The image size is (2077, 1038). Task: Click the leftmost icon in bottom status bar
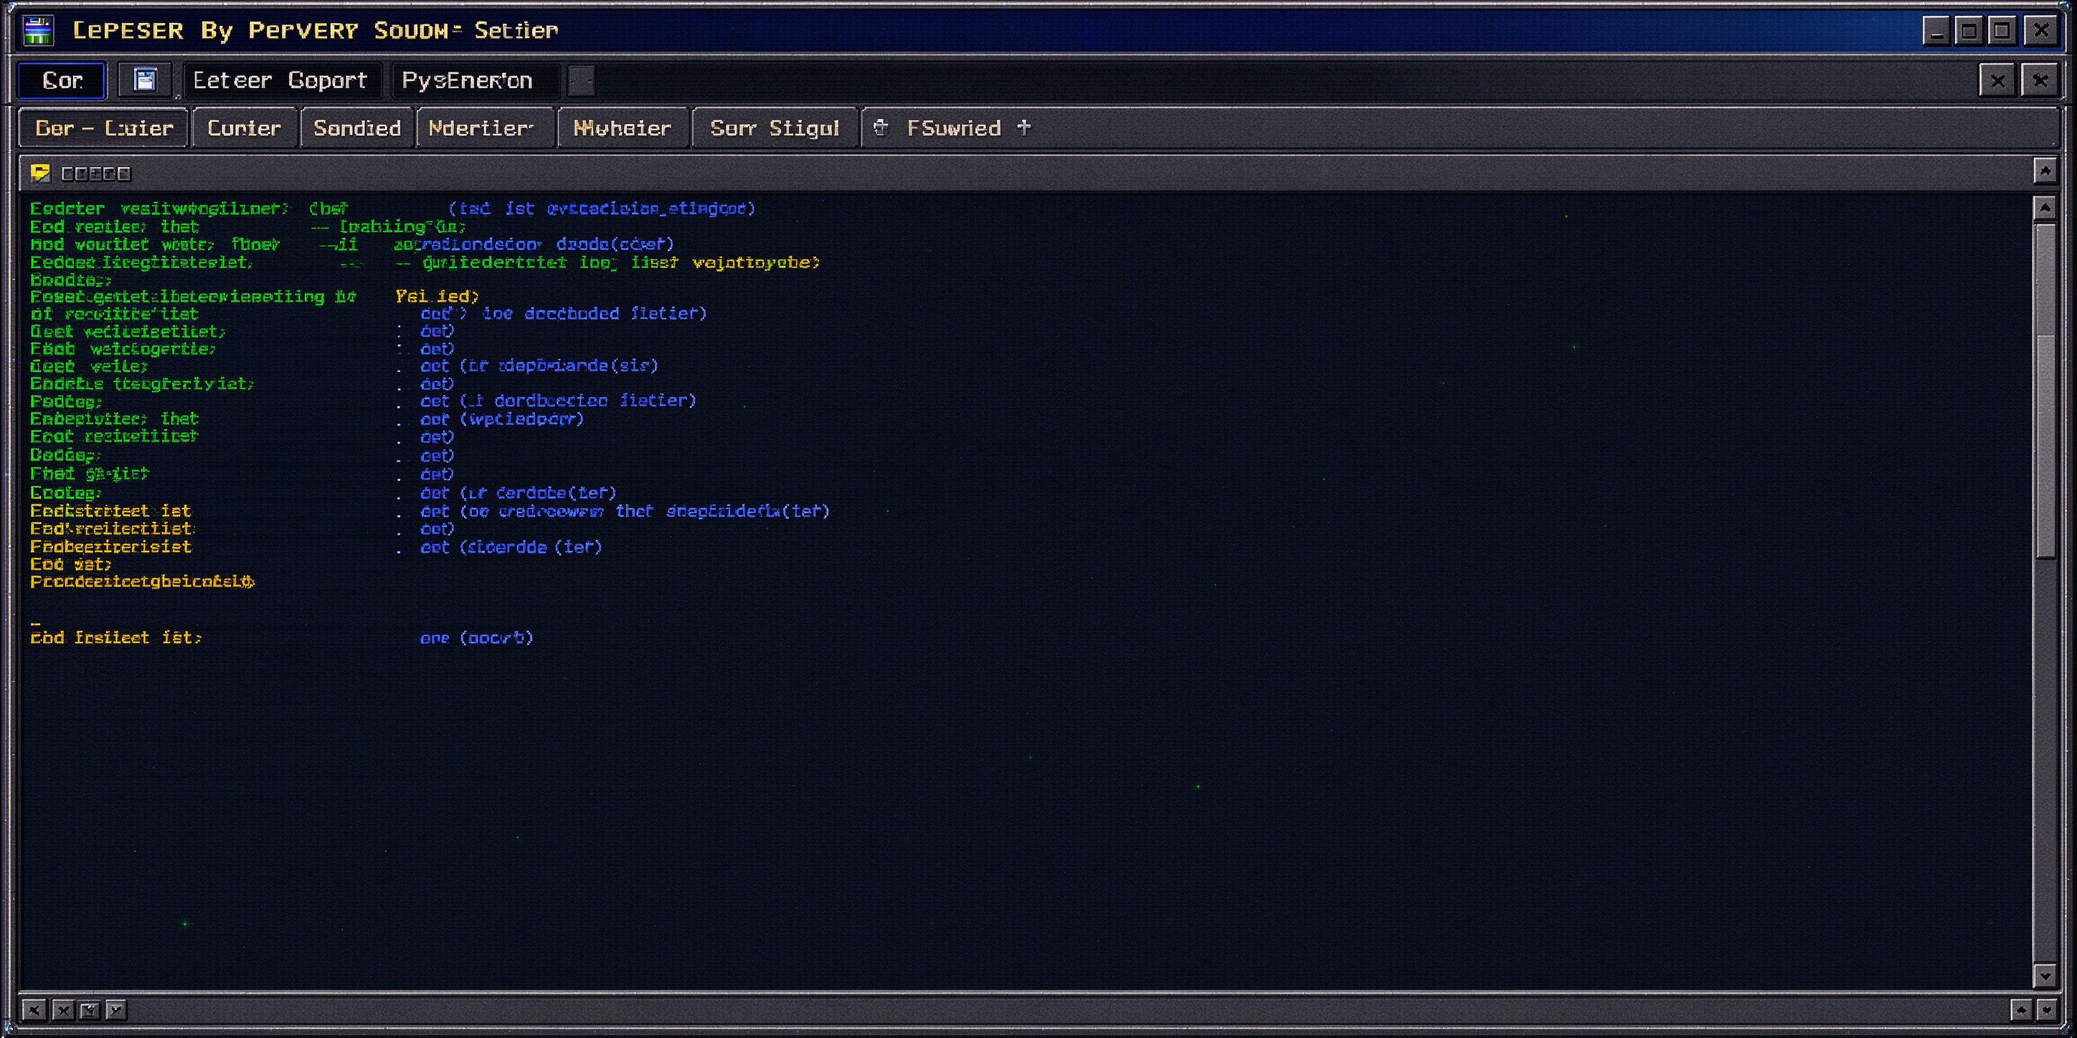coord(34,1010)
